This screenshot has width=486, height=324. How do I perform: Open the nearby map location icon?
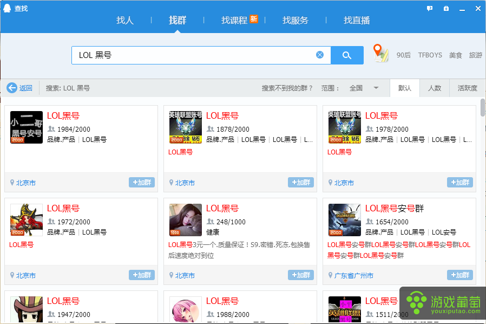(x=381, y=53)
